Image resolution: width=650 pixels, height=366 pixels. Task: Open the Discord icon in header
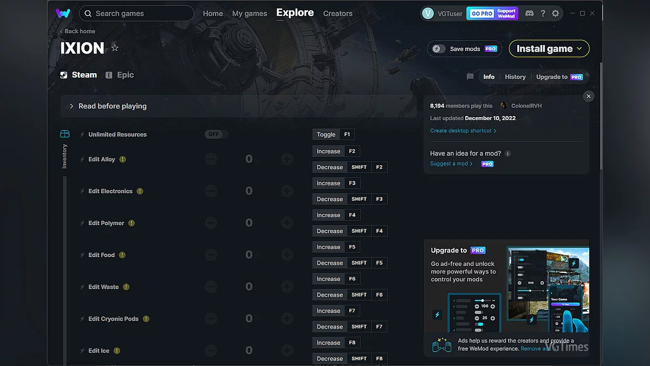(529, 14)
